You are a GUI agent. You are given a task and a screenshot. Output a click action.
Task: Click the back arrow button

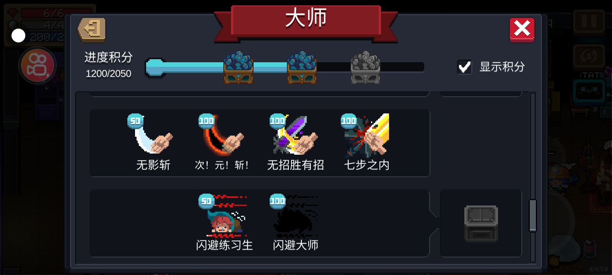pos(92,29)
